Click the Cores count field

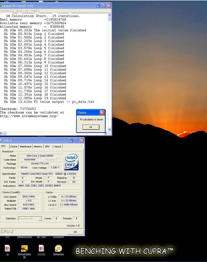pos(56,219)
